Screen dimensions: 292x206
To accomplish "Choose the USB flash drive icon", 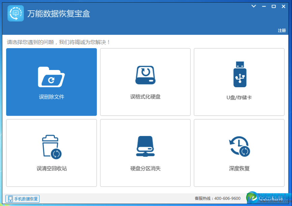I will (x=240, y=74).
